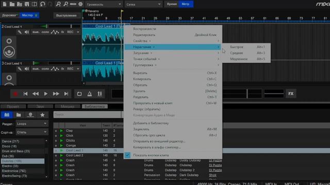Open the Сетка snap dropdown

pyautogui.click(x=143, y=4)
